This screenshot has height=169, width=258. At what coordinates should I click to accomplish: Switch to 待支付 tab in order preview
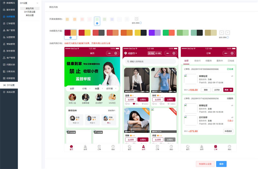(197, 61)
